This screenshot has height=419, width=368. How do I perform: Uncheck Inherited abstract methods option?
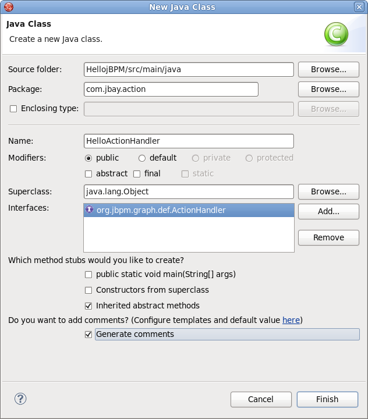pyautogui.click(x=89, y=306)
